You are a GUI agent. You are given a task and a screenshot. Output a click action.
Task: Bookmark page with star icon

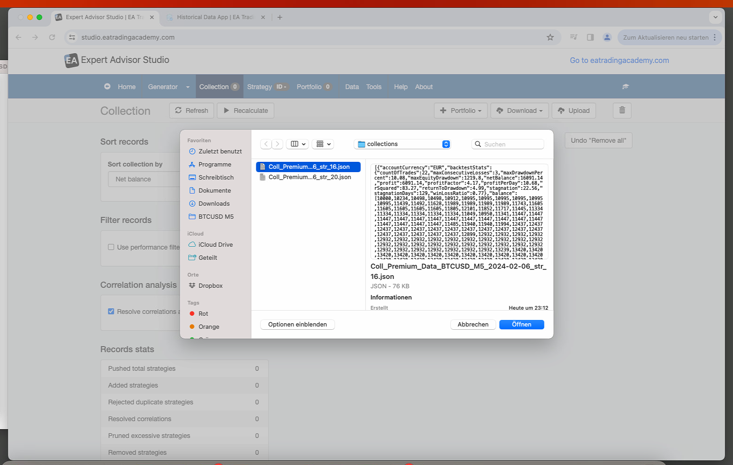pos(550,37)
